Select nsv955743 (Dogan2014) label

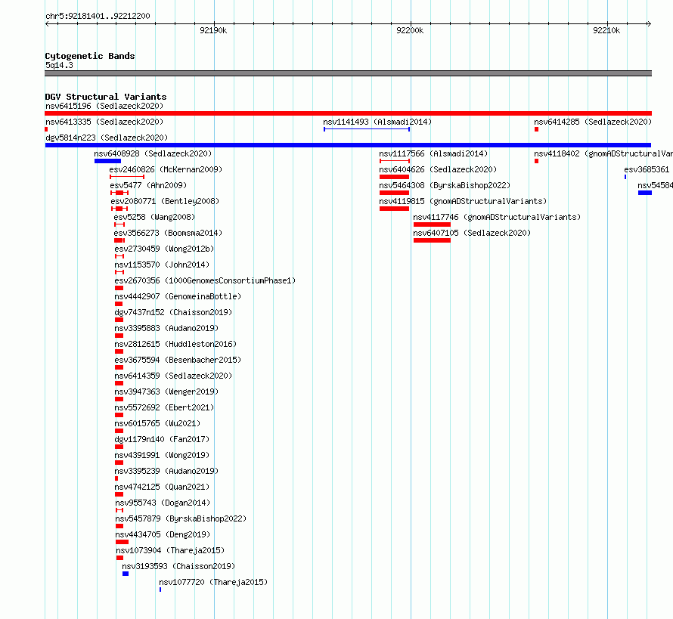[163, 503]
